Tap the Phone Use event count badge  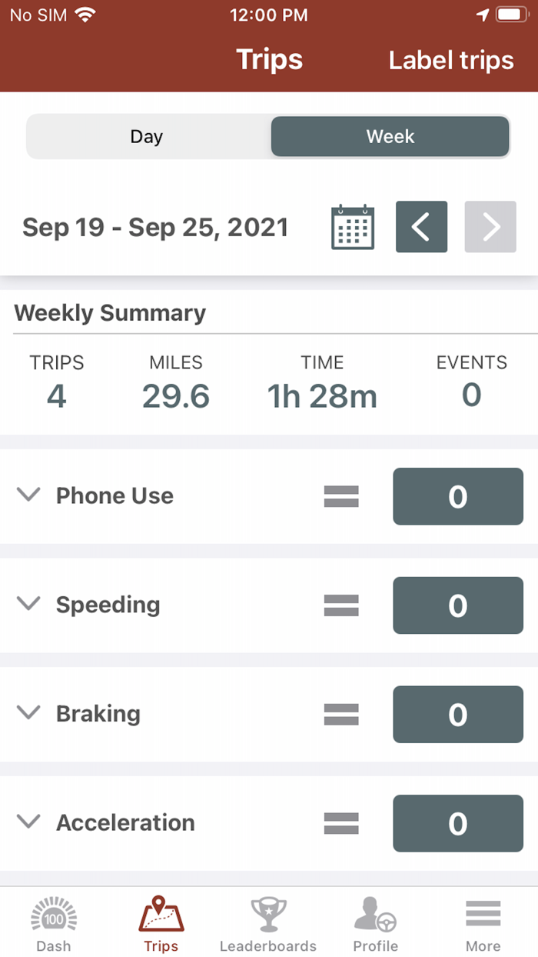pyautogui.click(x=457, y=496)
